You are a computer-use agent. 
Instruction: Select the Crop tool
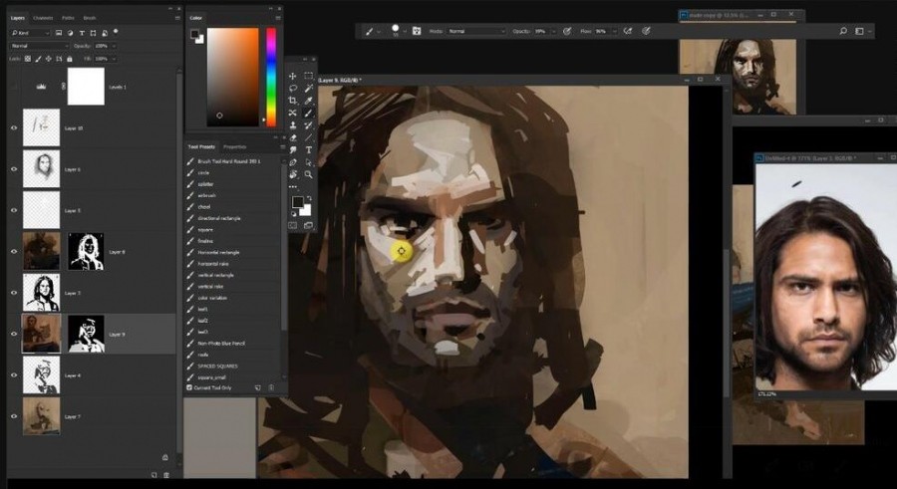click(x=292, y=101)
